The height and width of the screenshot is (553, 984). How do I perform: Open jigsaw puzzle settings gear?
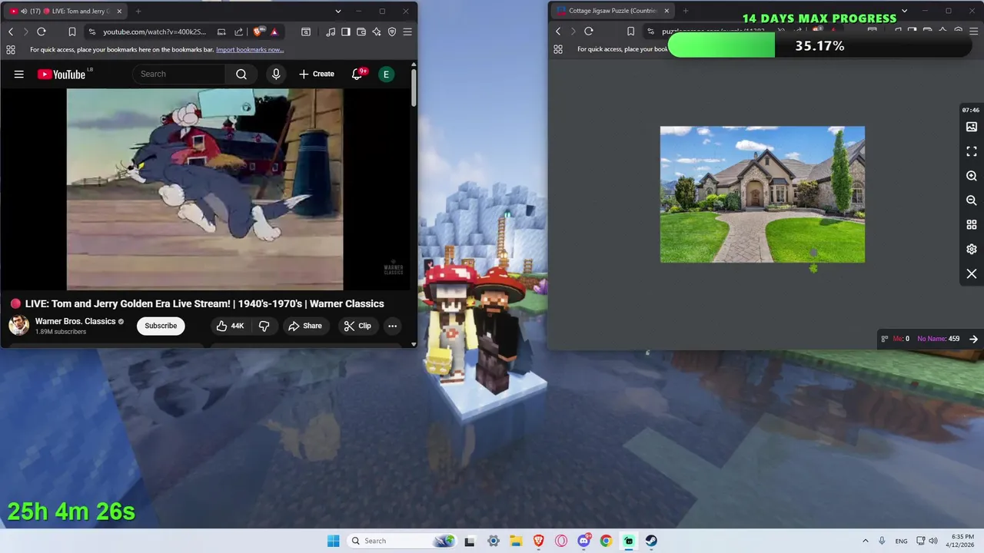[972, 250]
